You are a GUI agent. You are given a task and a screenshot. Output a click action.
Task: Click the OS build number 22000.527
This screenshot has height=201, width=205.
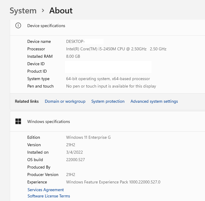[75, 160]
